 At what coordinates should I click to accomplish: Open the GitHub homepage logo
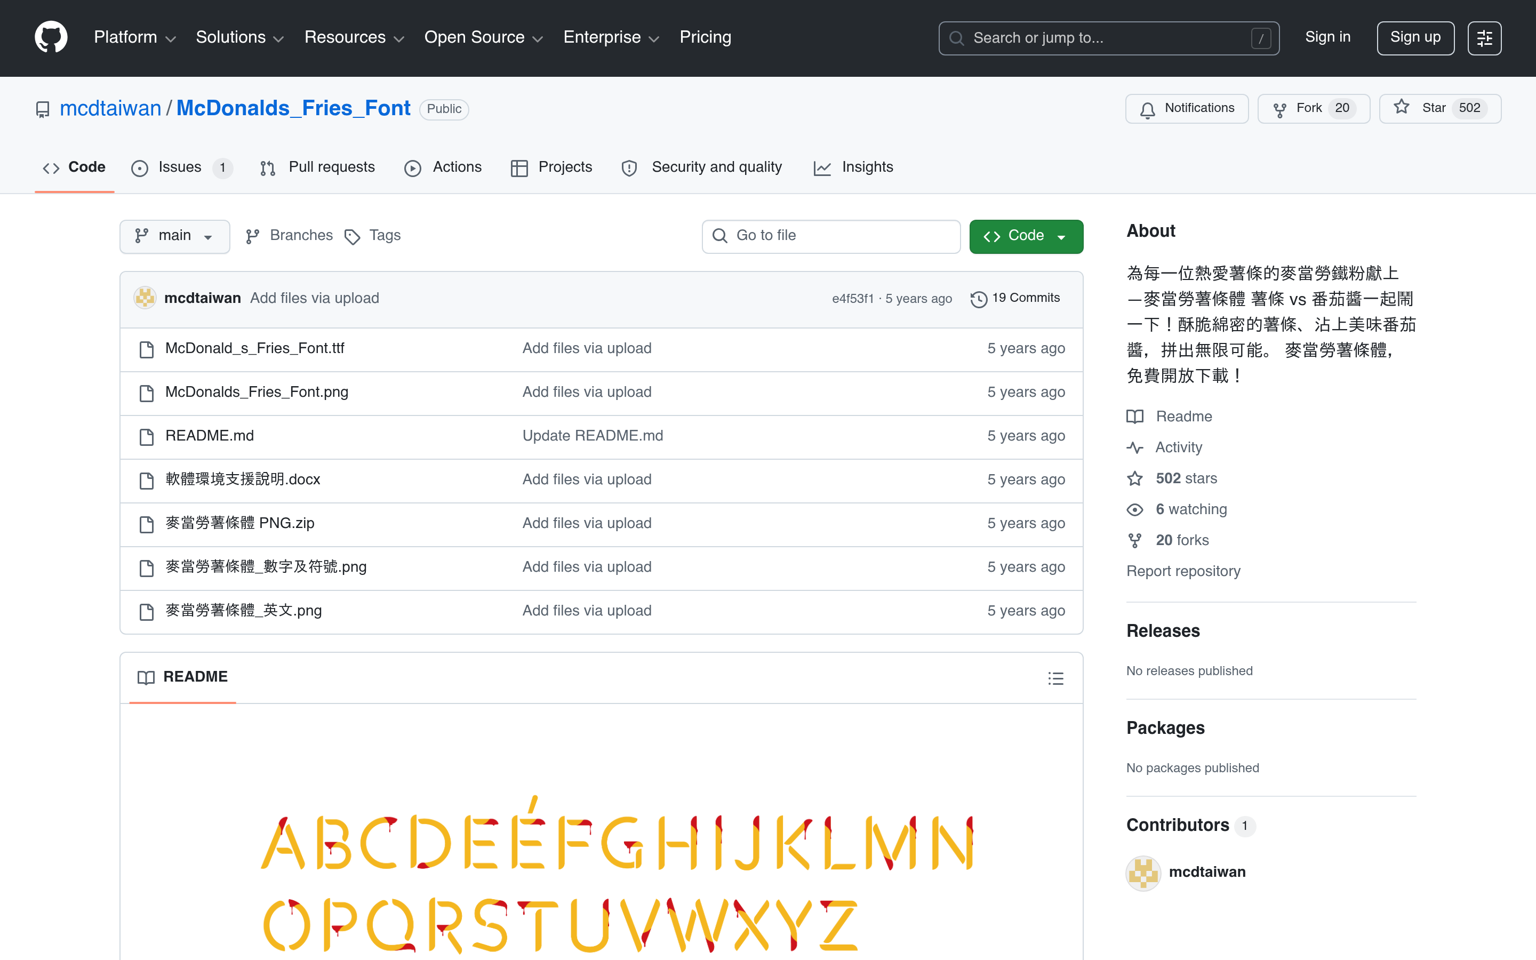(51, 37)
